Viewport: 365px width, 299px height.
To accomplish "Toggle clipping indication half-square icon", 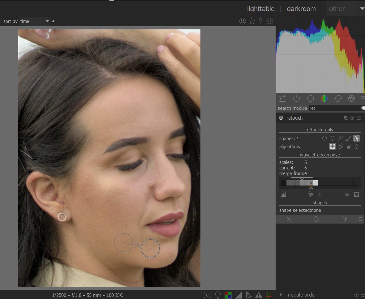I will point(238,295).
